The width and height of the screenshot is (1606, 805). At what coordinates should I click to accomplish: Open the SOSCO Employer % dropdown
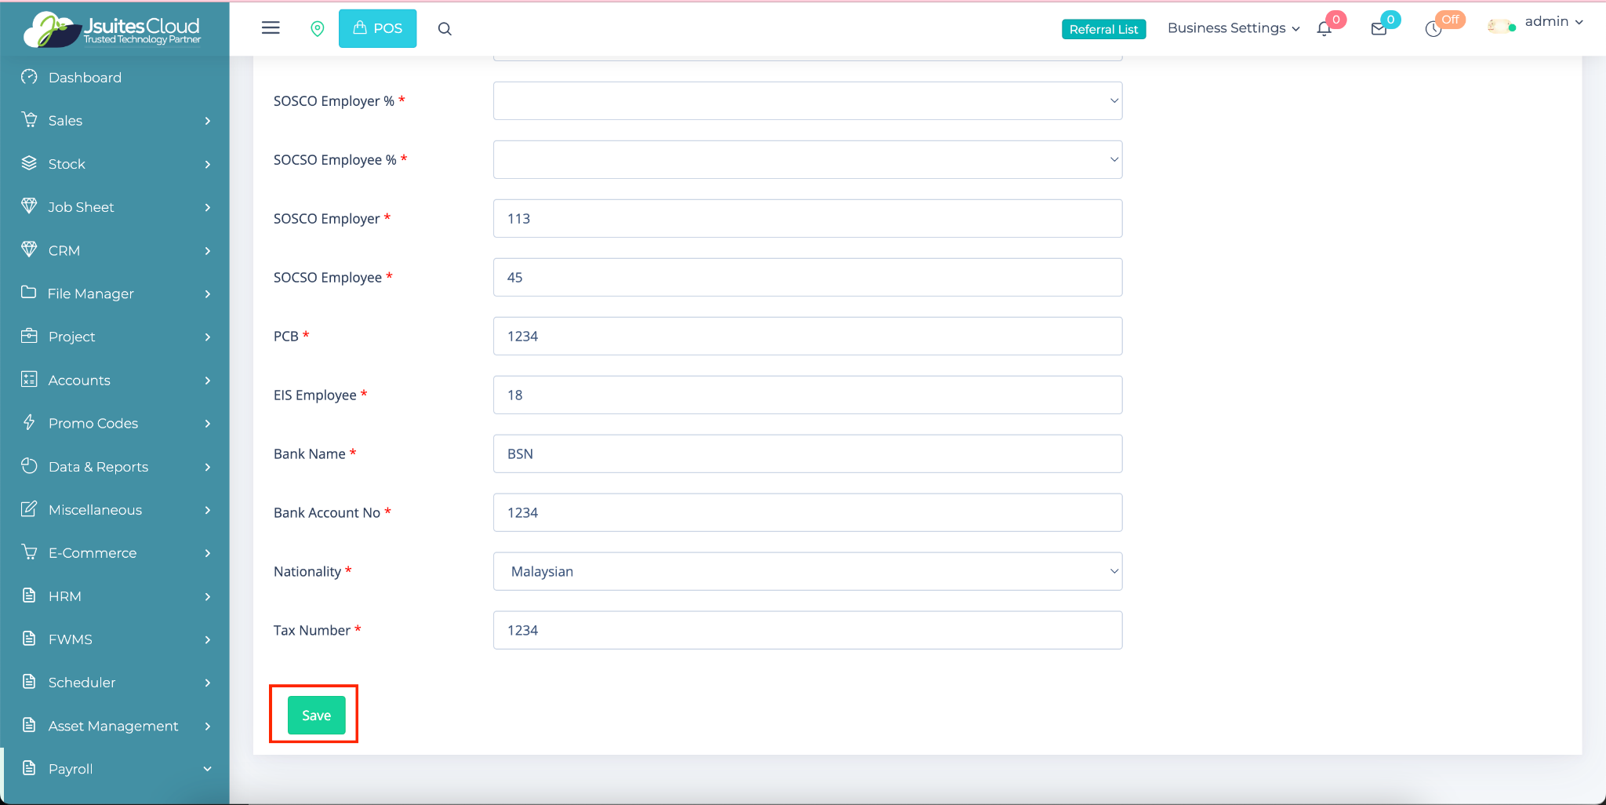(807, 101)
